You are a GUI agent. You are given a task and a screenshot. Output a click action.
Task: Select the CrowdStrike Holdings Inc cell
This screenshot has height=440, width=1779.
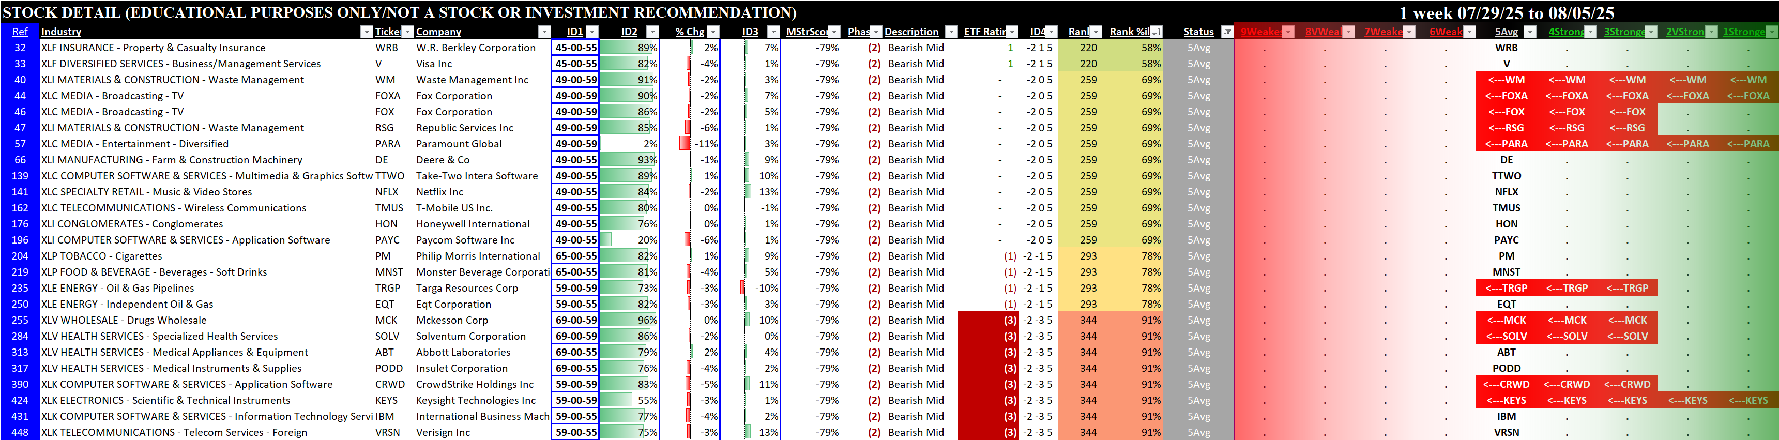483,384
